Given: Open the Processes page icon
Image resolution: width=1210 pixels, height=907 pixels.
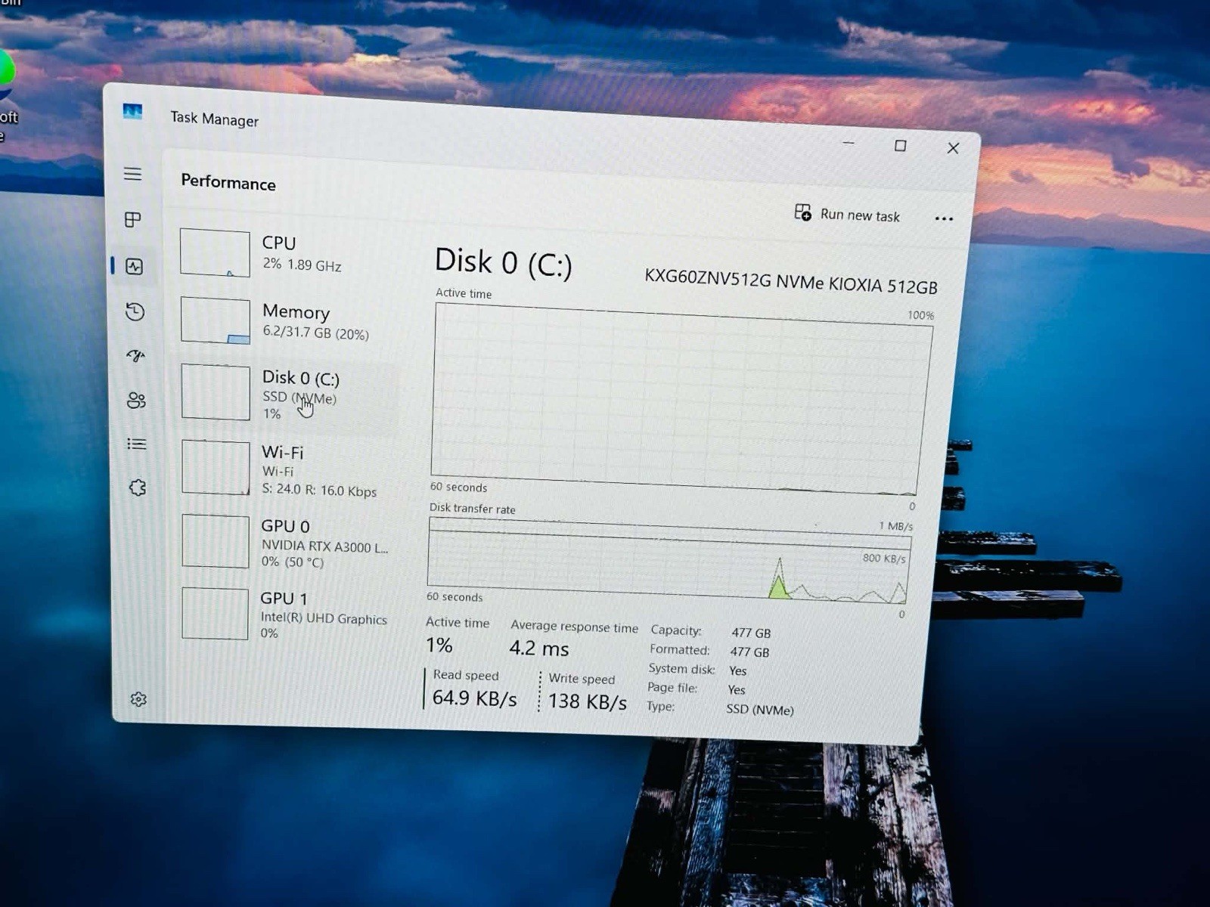Looking at the screenshot, I should point(132,219).
